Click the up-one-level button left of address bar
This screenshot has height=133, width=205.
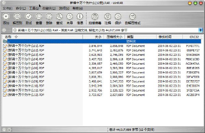point(4,30)
